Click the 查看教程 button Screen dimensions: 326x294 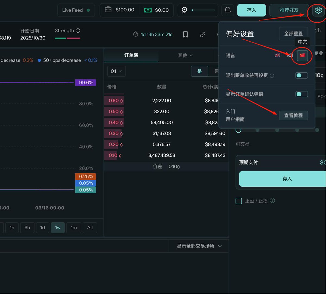coord(293,115)
